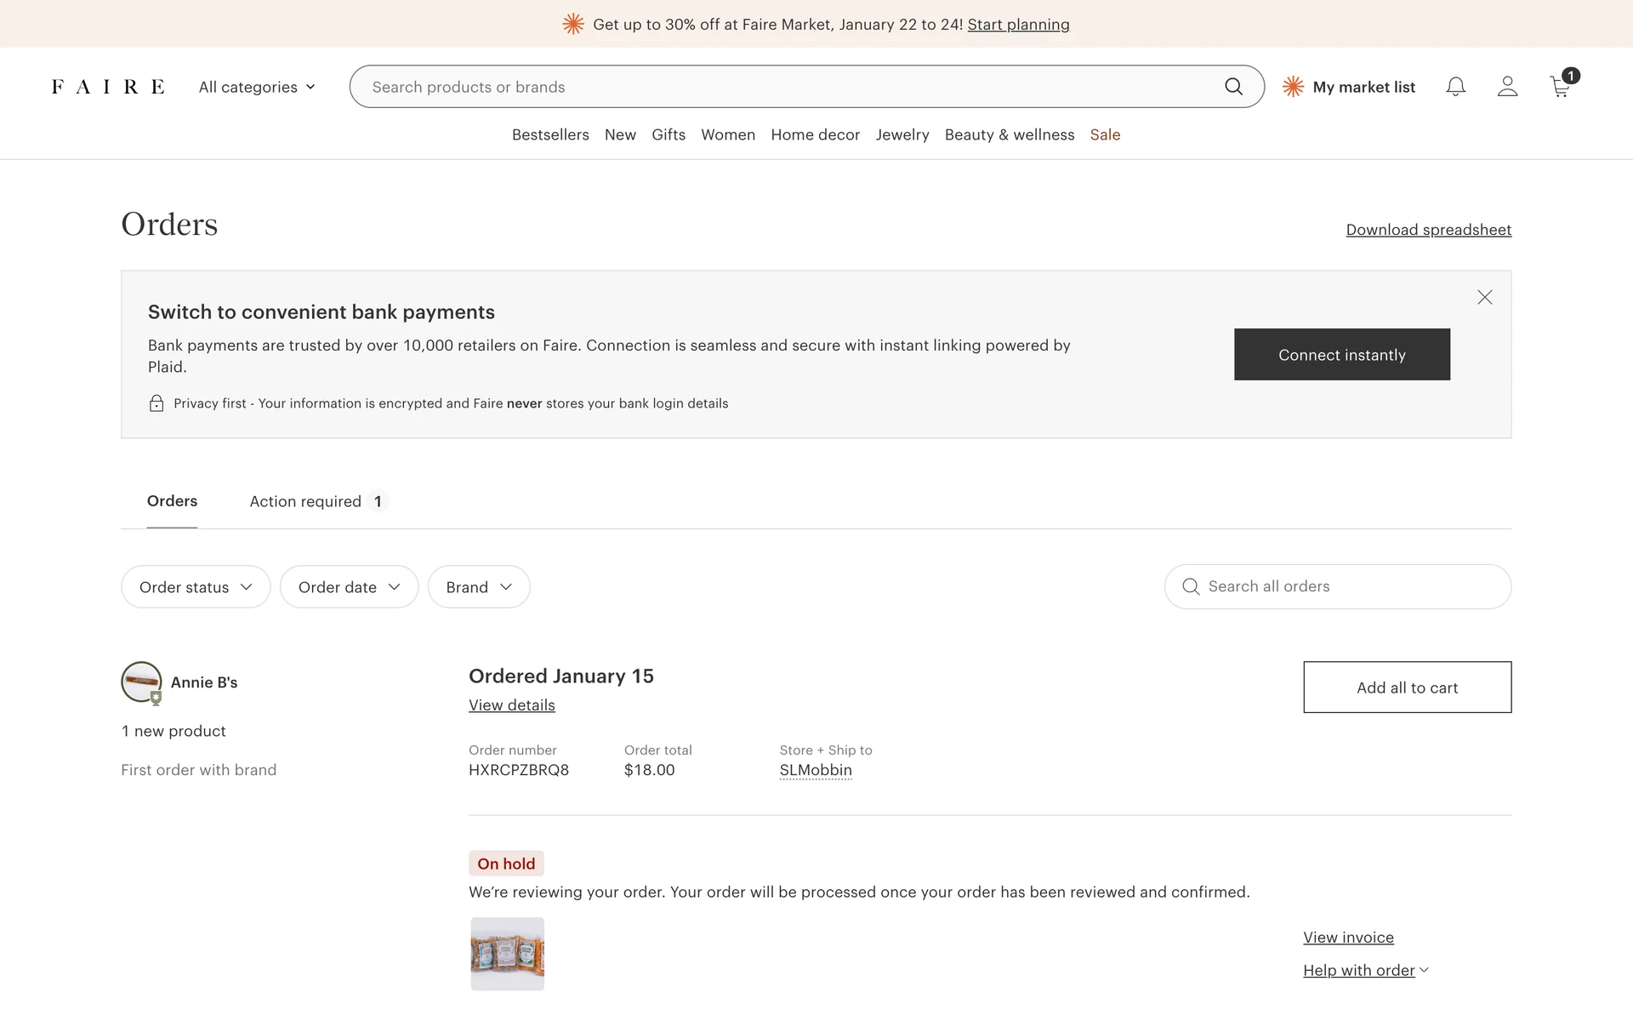Dismiss the bank payments banner

click(x=1484, y=297)
